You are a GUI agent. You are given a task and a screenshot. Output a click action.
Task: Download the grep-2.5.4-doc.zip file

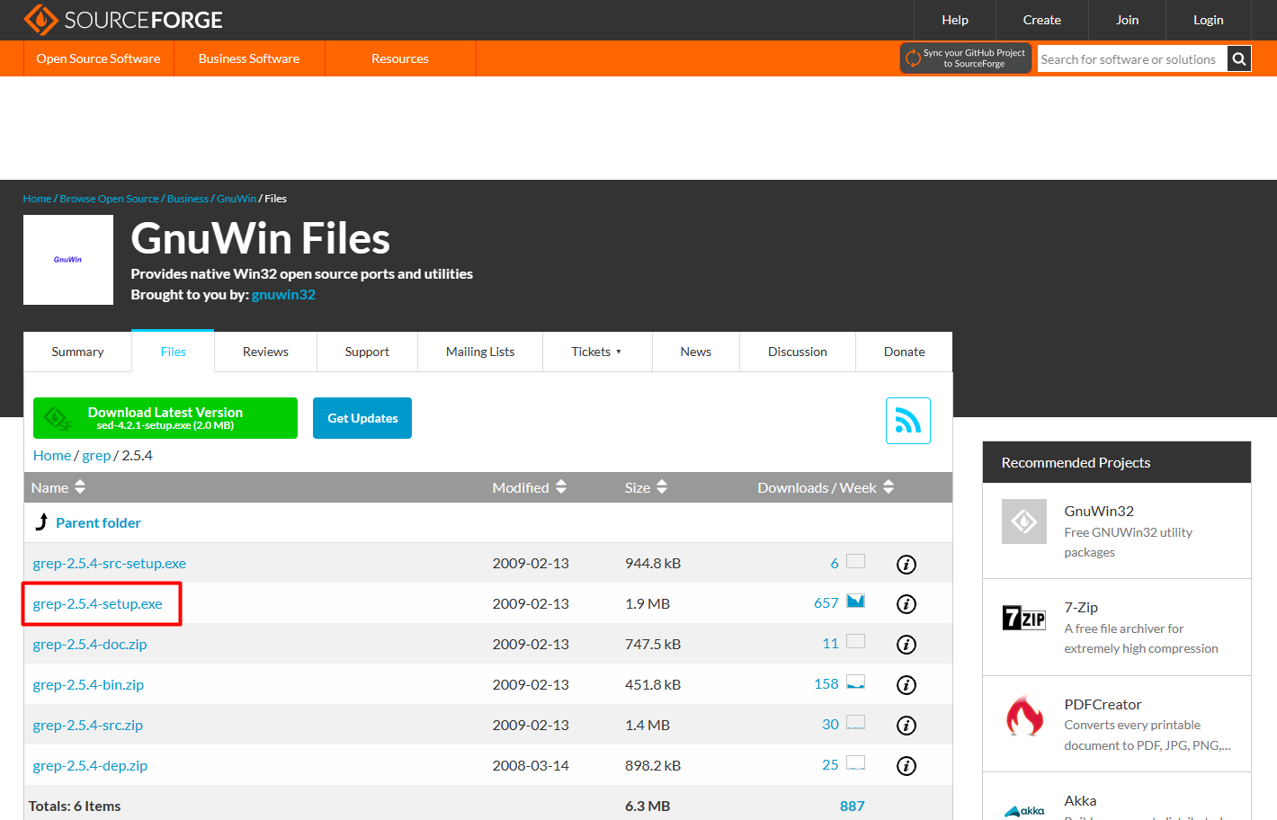coord(90,645)
